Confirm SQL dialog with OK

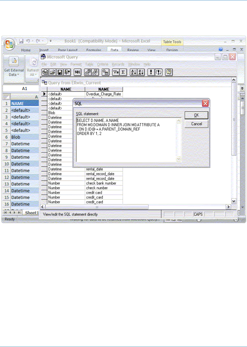tap(196, 115)
